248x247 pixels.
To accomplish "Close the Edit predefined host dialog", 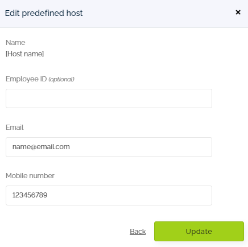I will tap(238, 13).
